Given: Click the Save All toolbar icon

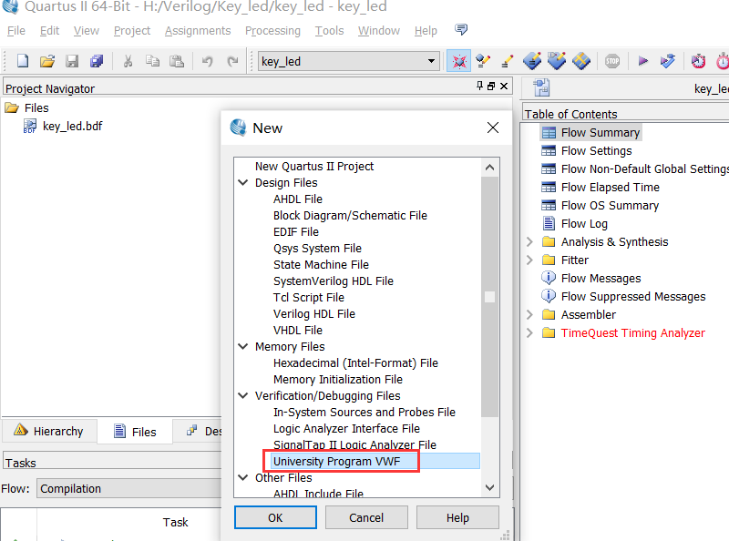Looking at the screenshot, I should (97, 61).
